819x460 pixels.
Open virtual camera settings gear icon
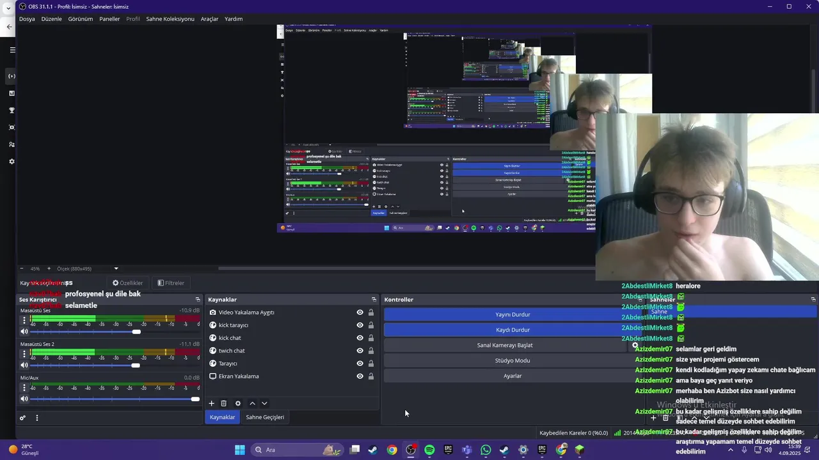tap(635, 345)
